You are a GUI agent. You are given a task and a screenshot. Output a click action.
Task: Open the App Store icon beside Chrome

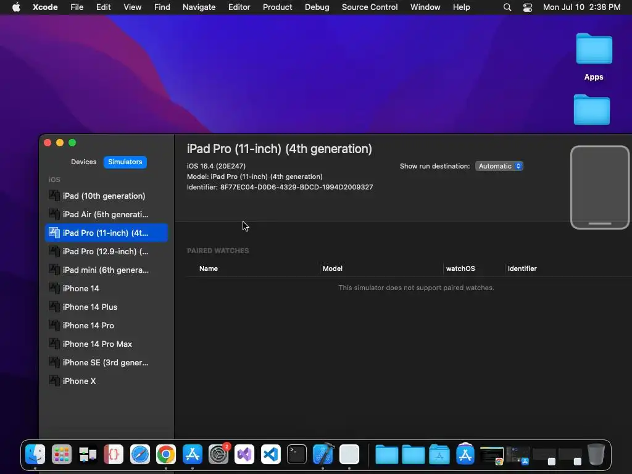pos(193,454)
